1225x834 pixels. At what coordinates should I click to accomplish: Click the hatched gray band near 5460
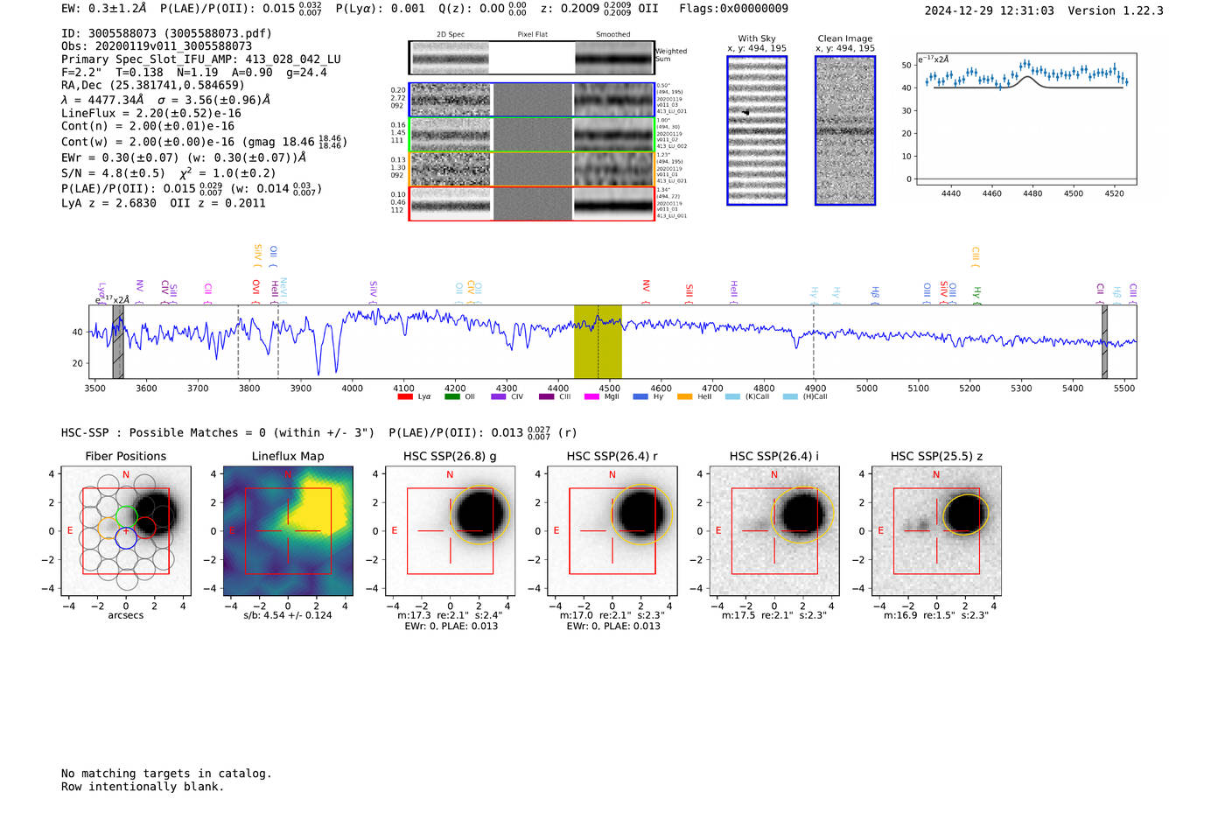point(1104,342)
